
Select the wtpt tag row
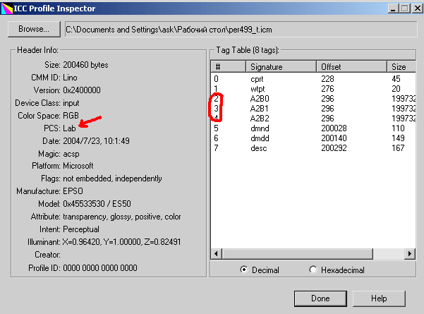pyautogui.click(x=313, y=89)
